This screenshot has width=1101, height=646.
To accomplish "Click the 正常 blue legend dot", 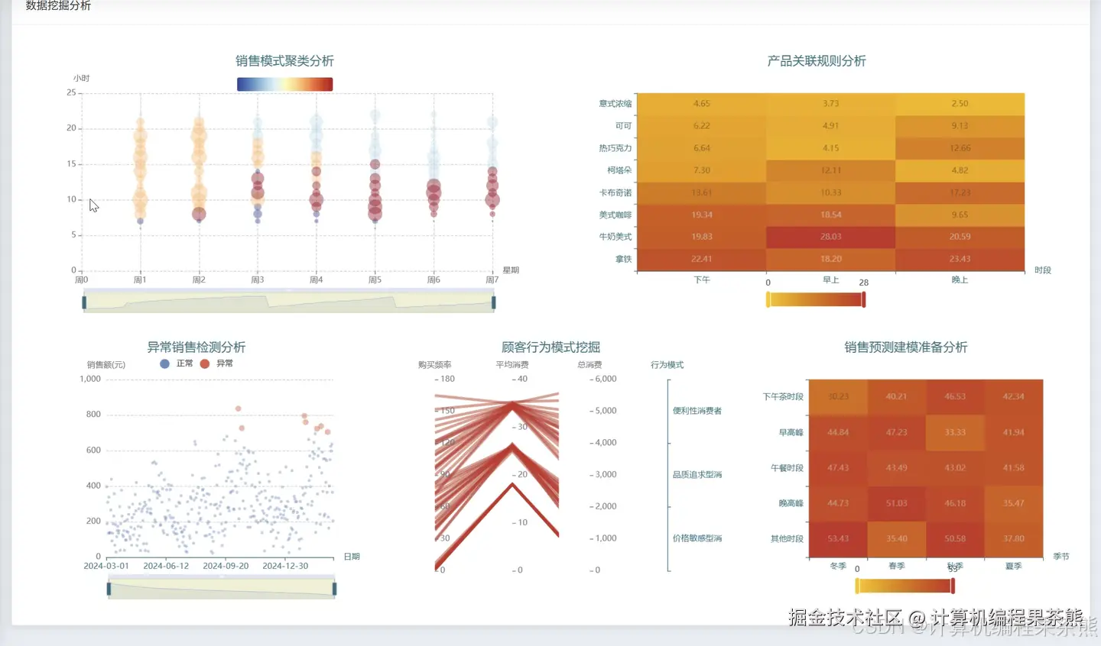I will point(164,363).
